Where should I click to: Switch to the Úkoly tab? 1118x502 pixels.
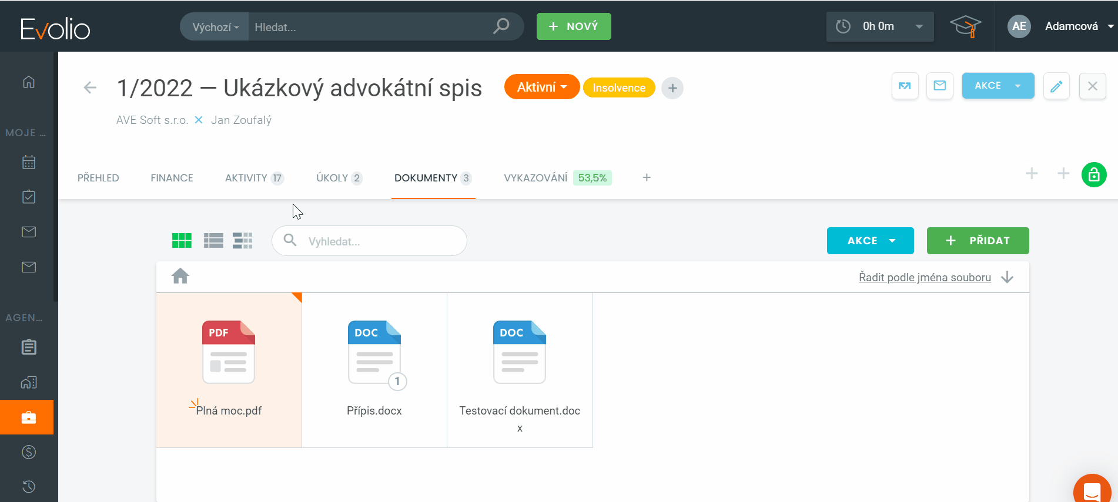339,178
